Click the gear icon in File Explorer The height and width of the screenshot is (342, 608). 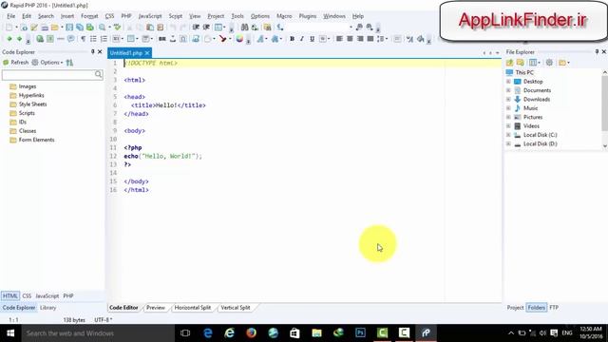pos(549,63)
